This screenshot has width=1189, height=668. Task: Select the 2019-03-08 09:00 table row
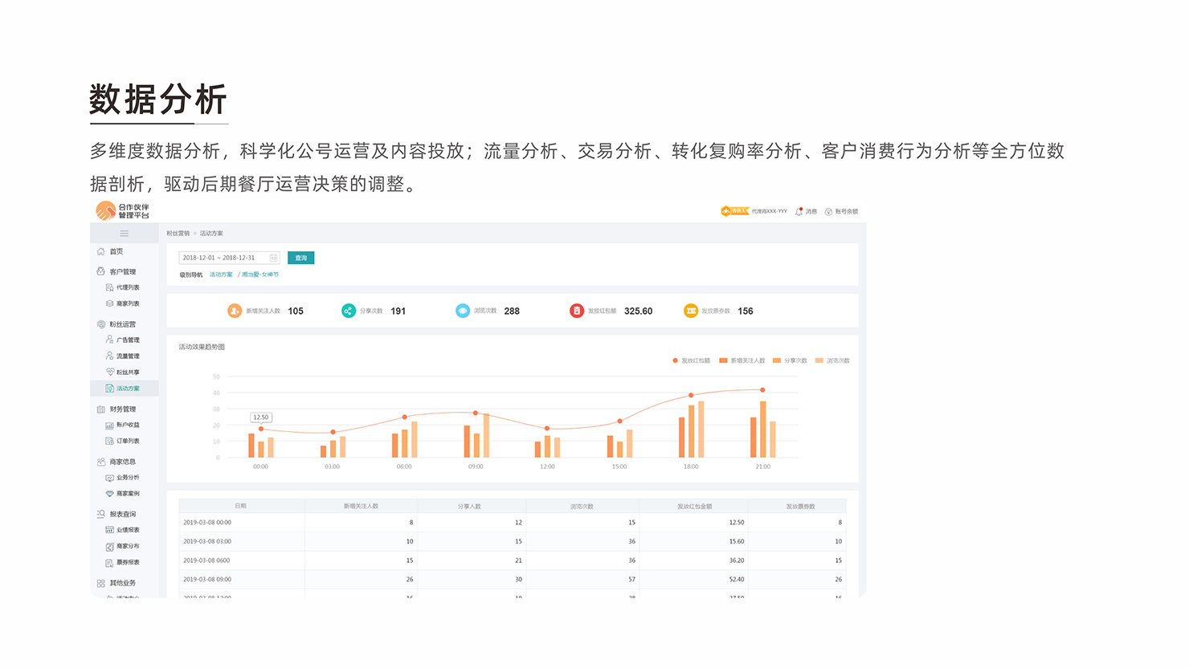(x=513, y=579)
